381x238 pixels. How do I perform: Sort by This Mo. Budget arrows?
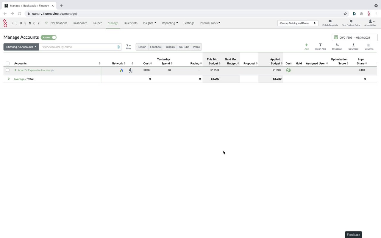[x=220, y=63]
